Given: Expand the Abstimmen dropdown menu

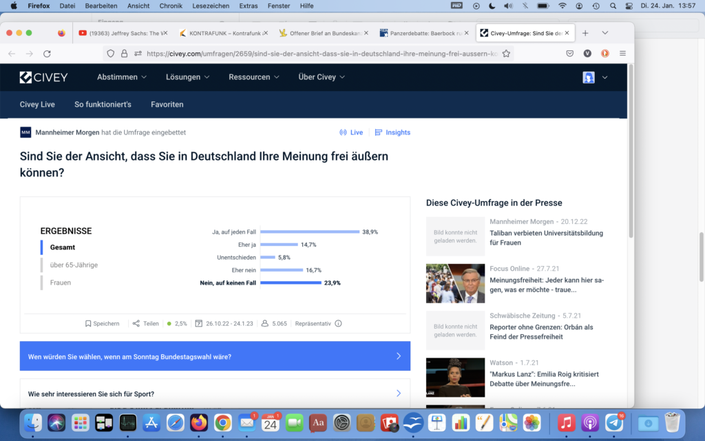Looking at the screenshot, I should pos(122,77).
